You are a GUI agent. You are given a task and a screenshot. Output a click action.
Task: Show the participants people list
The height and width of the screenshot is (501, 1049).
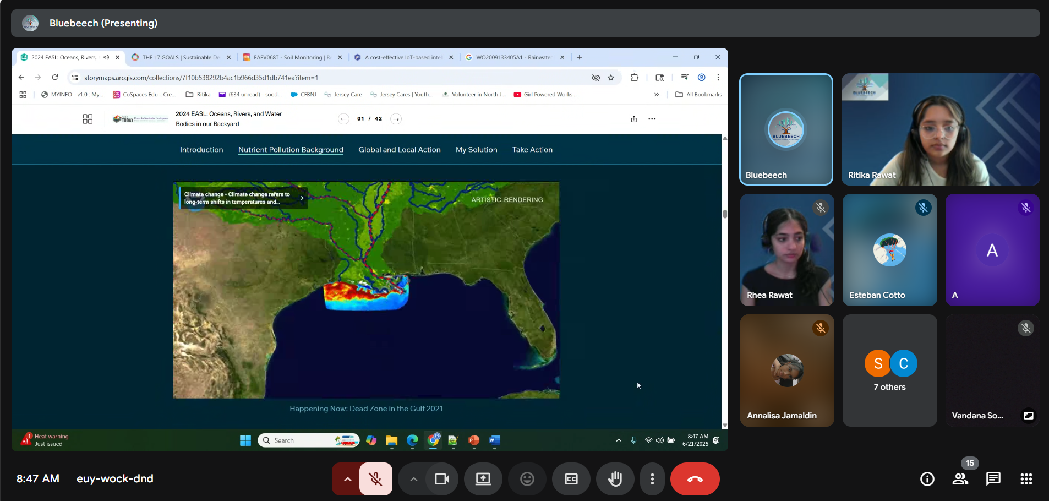point(960,479)
